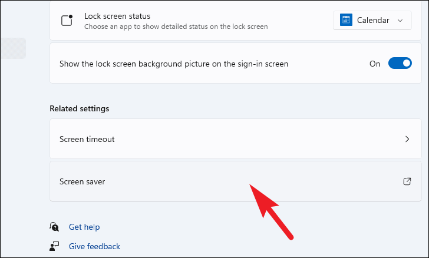Open the Give feedback link
Screen dimensions: 429x258
[x=94, y=246]
